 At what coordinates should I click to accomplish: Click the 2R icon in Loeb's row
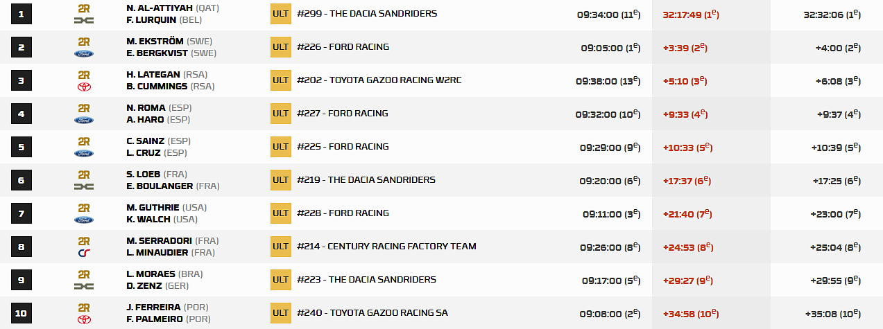(84, 175)
